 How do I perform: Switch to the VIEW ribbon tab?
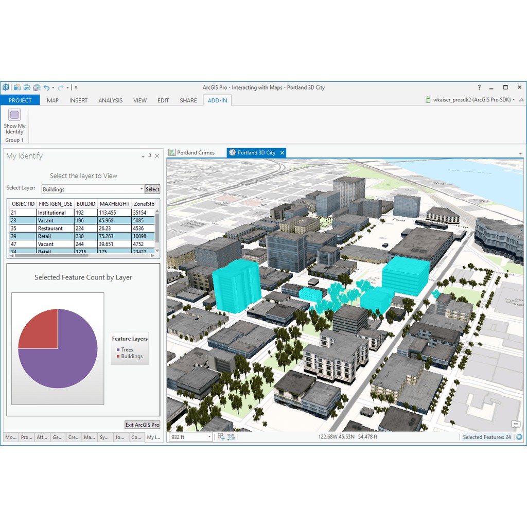click(140, 100)
